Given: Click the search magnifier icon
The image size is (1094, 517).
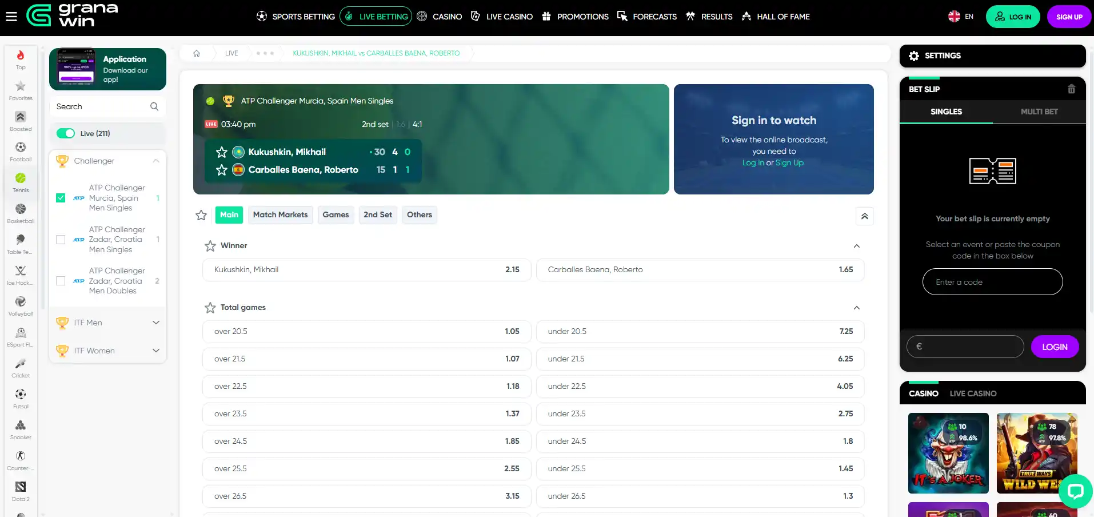Looking at the screenshot, I should pyautogui.click(x=154, y=106).
